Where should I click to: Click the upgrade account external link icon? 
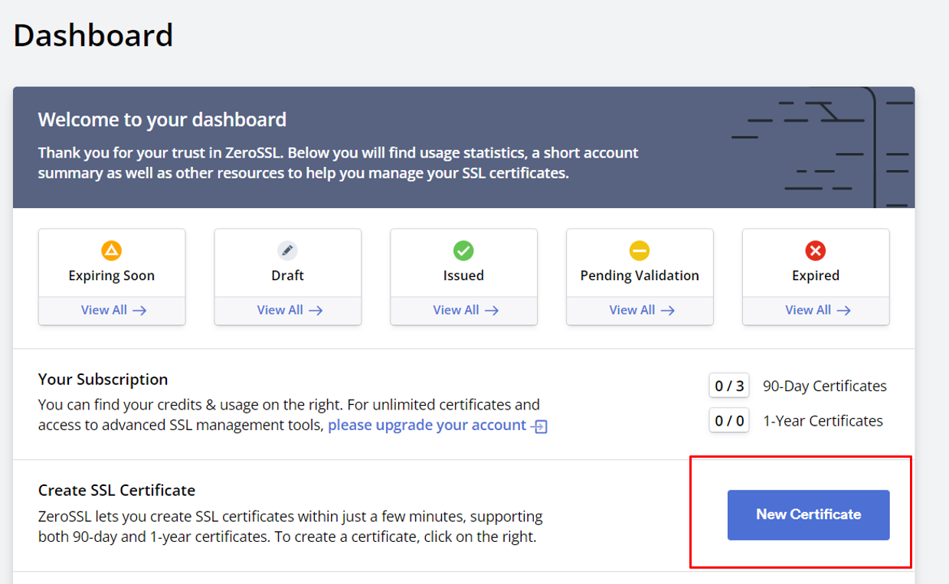pyautogui.click(x=540, y=426)
